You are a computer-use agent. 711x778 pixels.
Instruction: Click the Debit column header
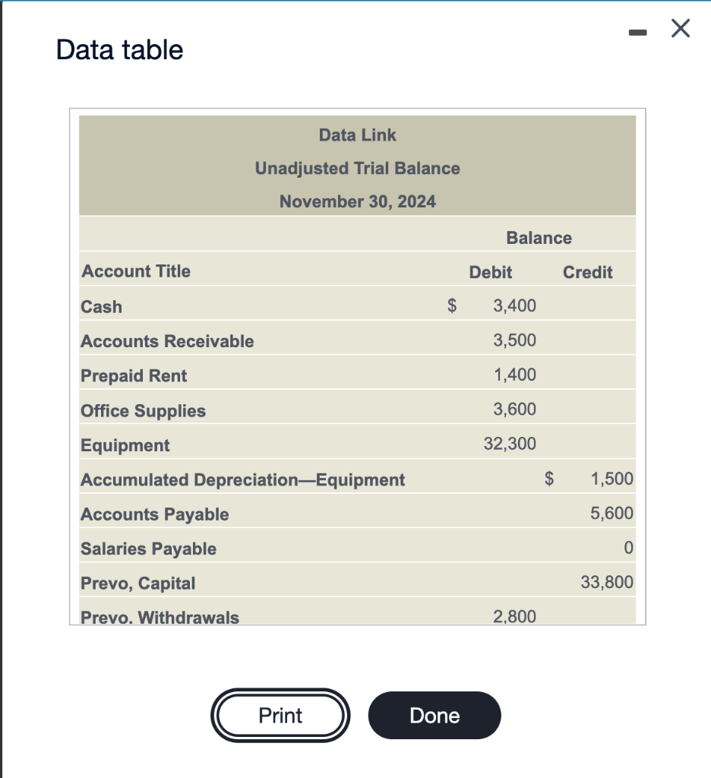[x=491, y=271]
